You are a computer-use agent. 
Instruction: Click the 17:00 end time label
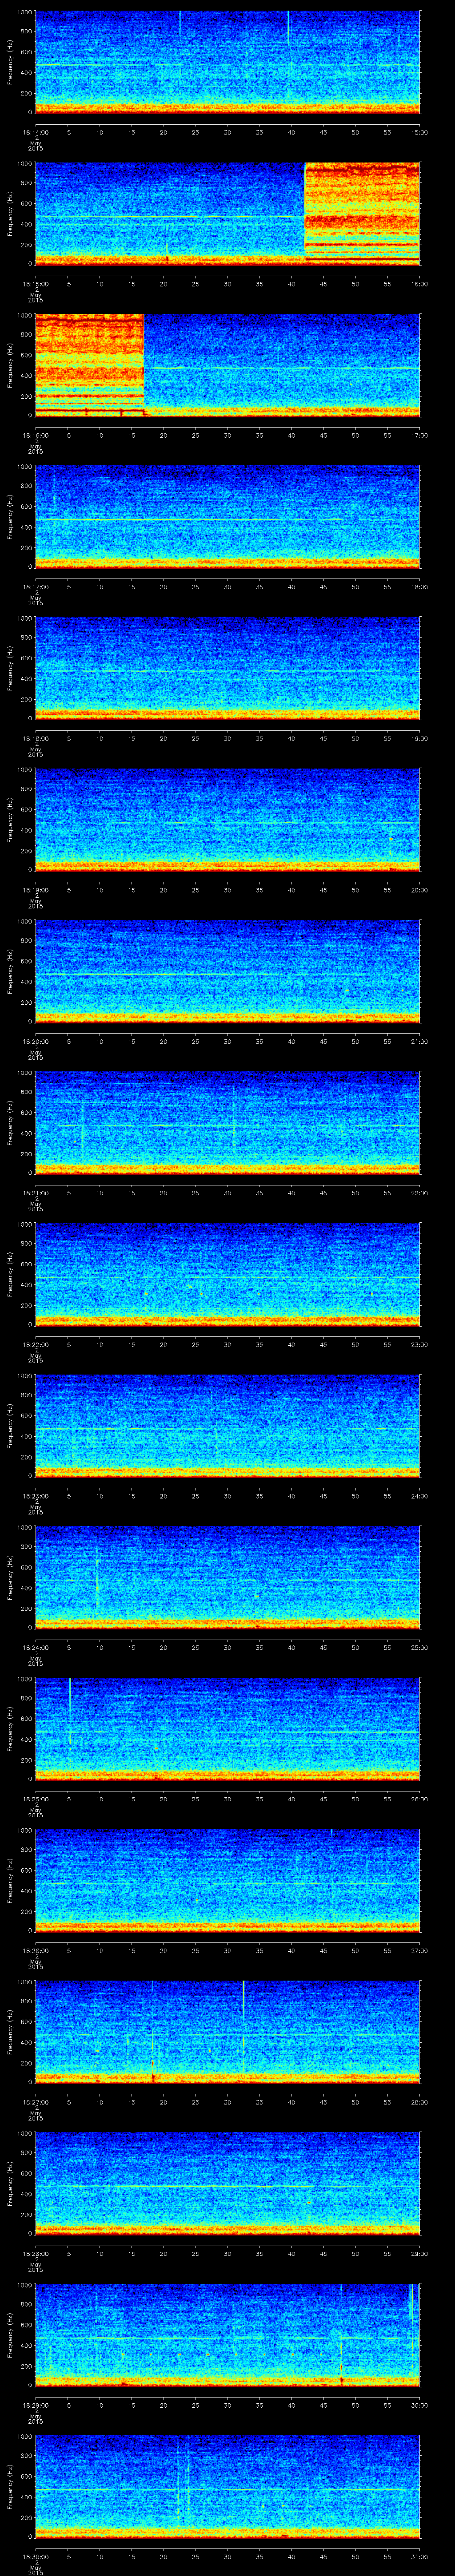click(x=420, y=435)
